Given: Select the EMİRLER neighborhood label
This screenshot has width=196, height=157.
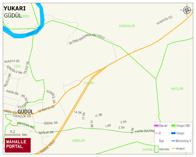Looking at the screenshot, I should click(x=79, y=141).
